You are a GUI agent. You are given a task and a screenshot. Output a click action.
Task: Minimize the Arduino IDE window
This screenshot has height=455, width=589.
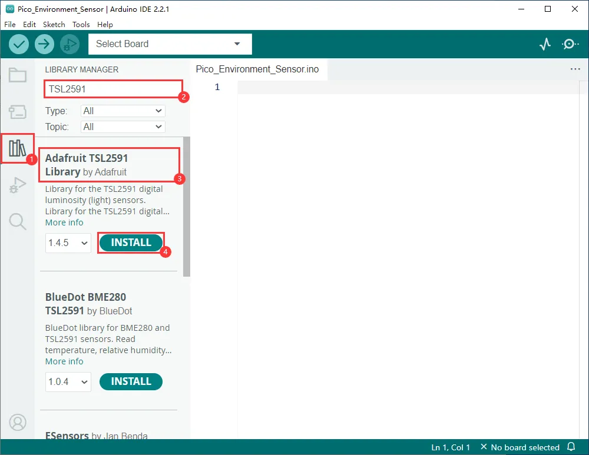tap(521, 9)
